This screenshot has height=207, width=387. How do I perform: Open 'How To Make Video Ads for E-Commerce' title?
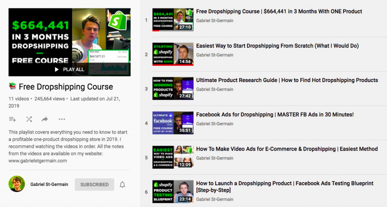point(287,149)
